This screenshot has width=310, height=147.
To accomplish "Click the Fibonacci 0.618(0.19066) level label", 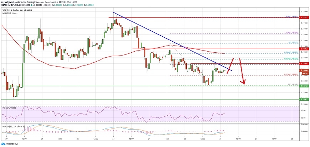I will tap(290, 59).
